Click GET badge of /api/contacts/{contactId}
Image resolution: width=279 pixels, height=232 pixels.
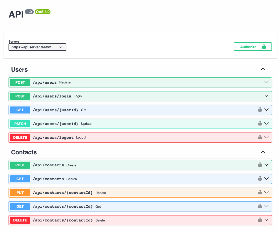(x=20, y=206)
